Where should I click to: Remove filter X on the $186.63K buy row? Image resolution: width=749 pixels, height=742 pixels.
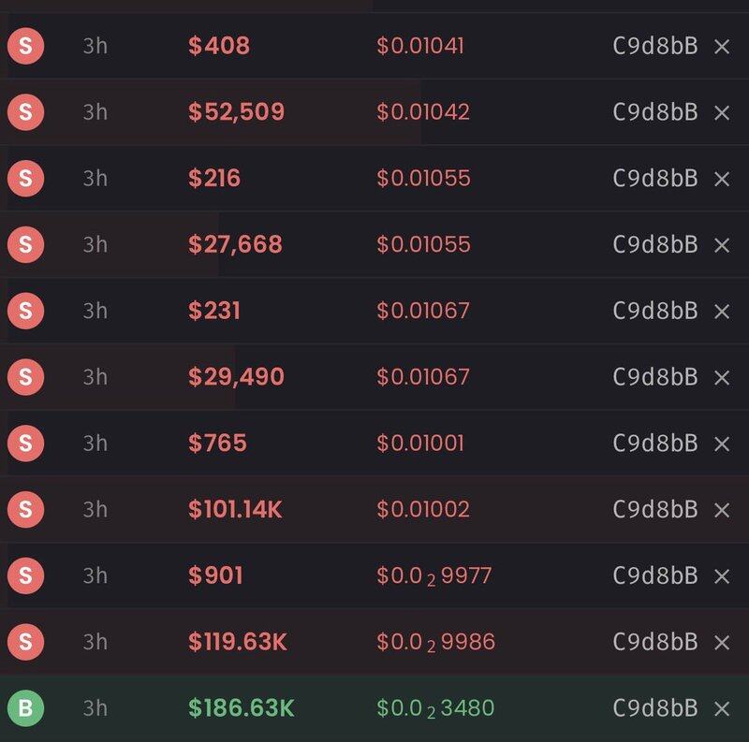(x=721, y=708)
